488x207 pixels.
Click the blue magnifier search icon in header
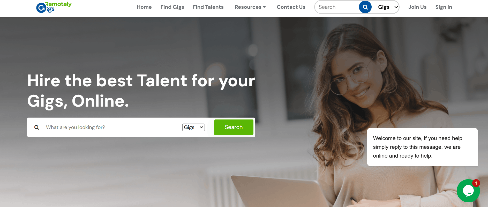click(x=365, y=7)
